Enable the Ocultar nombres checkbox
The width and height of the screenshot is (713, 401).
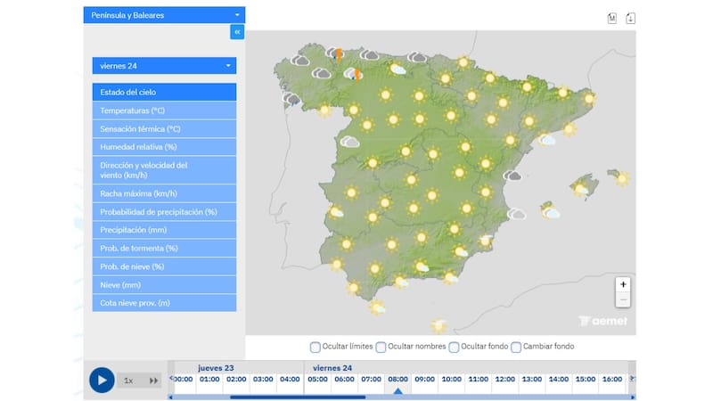[x=381, y=347]
